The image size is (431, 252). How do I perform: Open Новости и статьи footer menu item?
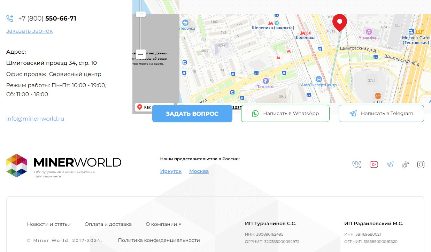pos(49,224)
